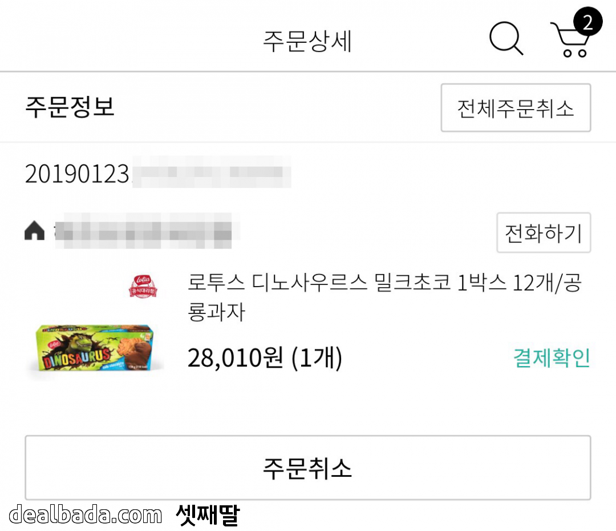The image size is (616, 531).
Task: Tap the 주문상세 page title
Action: coord(307,41)
